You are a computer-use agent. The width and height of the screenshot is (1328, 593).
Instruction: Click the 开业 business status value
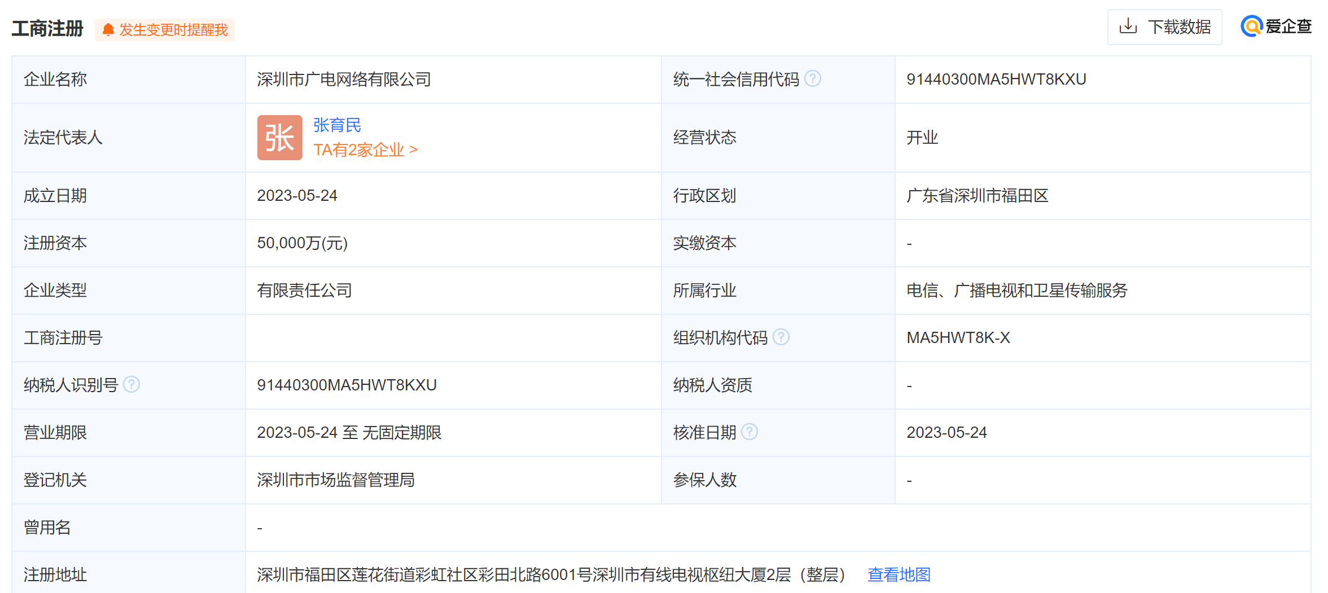(922, 137)
